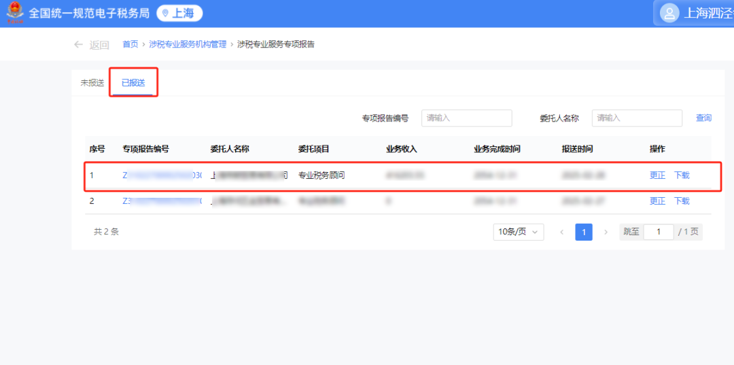
Task: Click the user avatar icon
Action: coord(669,14)
